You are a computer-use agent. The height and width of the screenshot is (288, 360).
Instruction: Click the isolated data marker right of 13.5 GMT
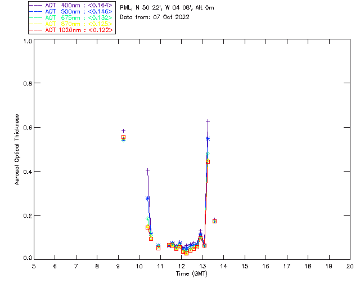(x=214, y=221)
